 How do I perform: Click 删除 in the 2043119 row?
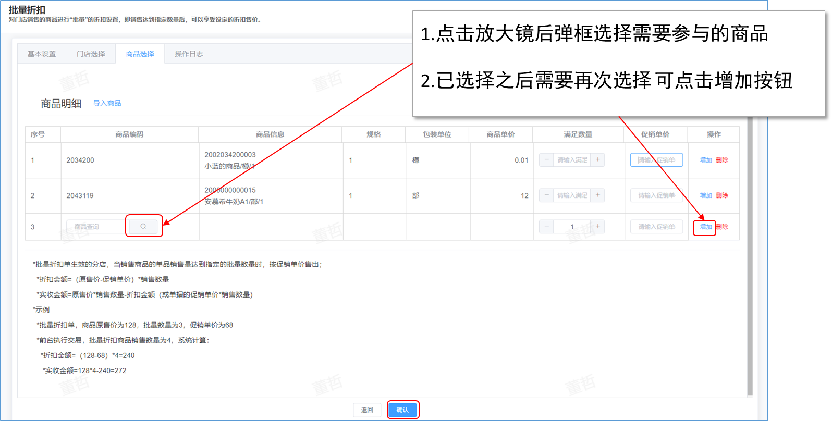(722, 195)
